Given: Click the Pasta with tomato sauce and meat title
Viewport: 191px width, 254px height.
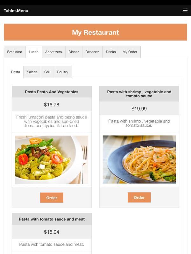Looking at the screenshot, I should 52,219.
